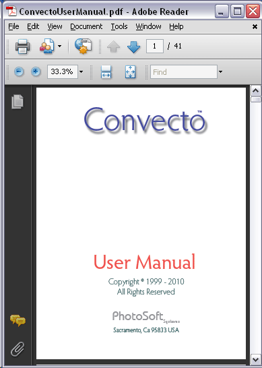Open the Pages panel in sidebar
Screen dimensions: 262x368
(x=18, y=102)
